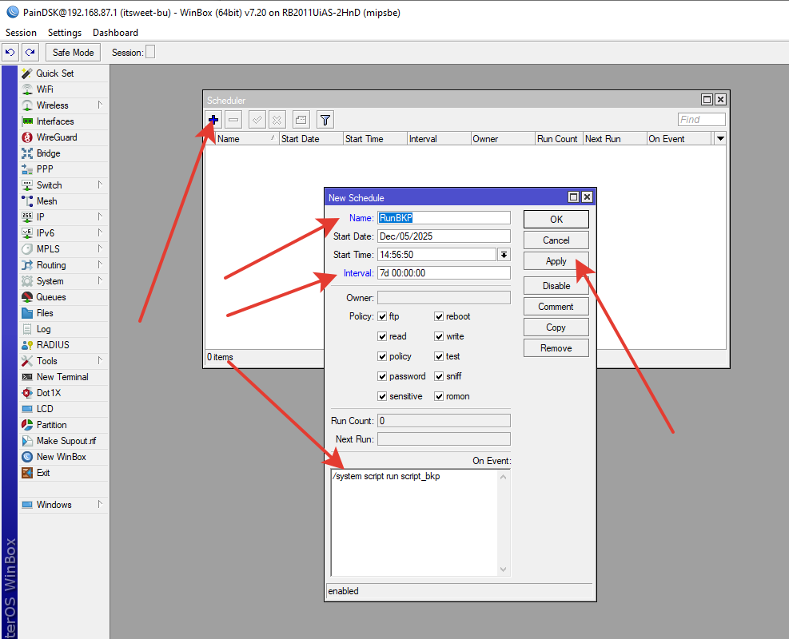Viewport: 789px width, 639px height.
Task: Click the blue plus Add icon in Scheduler
Action: pos(213,120)
